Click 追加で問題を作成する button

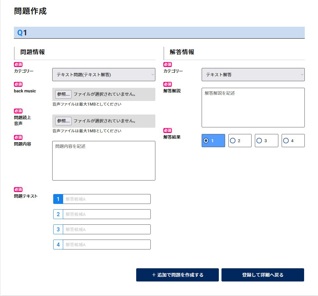click(x=178, y=275)
